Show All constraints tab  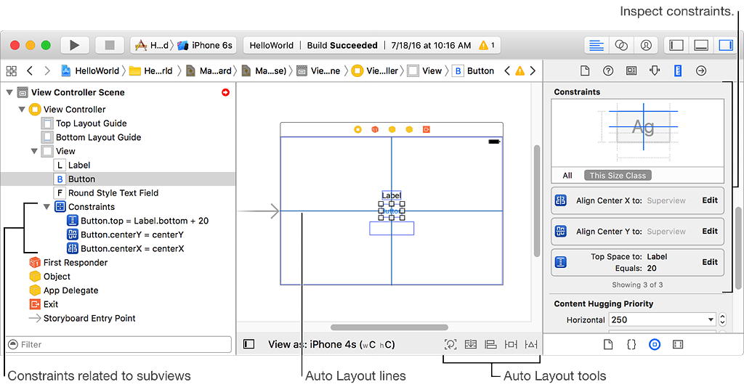point(567,176)
